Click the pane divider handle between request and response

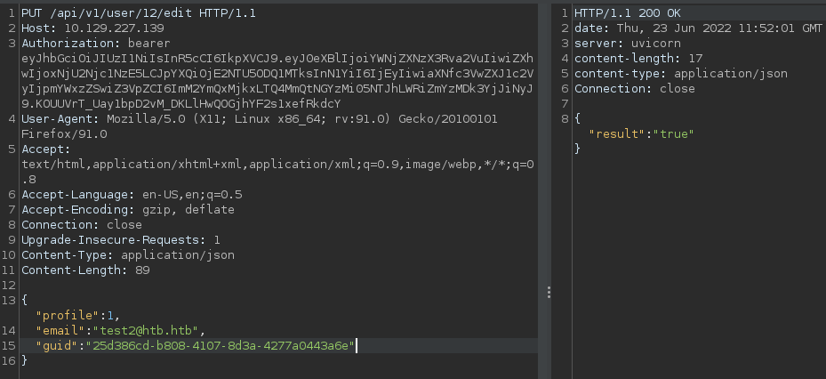pyautogui.click(x=549, y=293)
